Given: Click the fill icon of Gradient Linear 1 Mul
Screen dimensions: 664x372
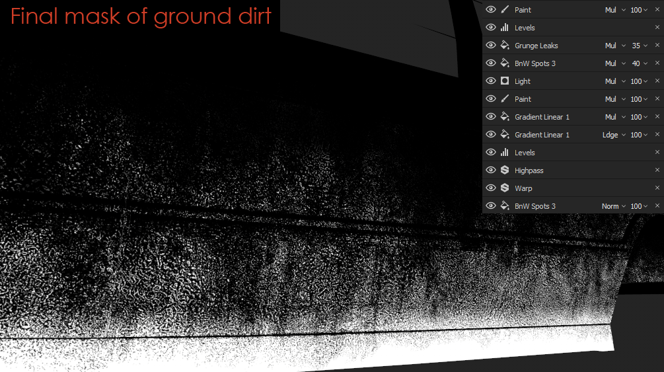Looking at the screenshot, I should point(504,116).
